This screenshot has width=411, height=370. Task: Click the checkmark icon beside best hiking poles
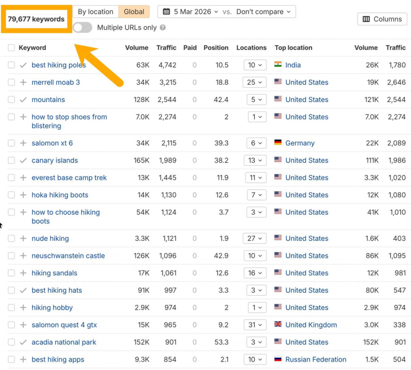(x=23, y=65)
